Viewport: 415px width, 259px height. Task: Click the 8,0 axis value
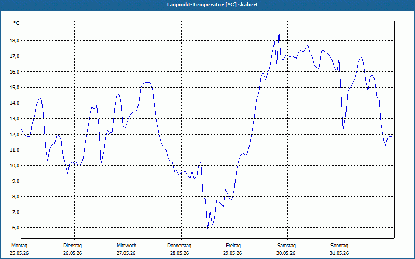[16, 197]
